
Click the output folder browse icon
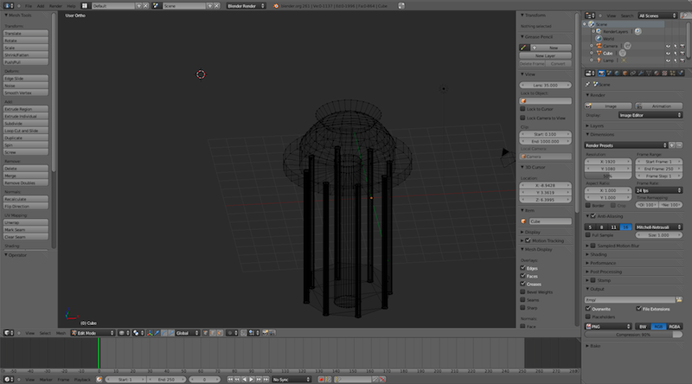pos(679,300)
